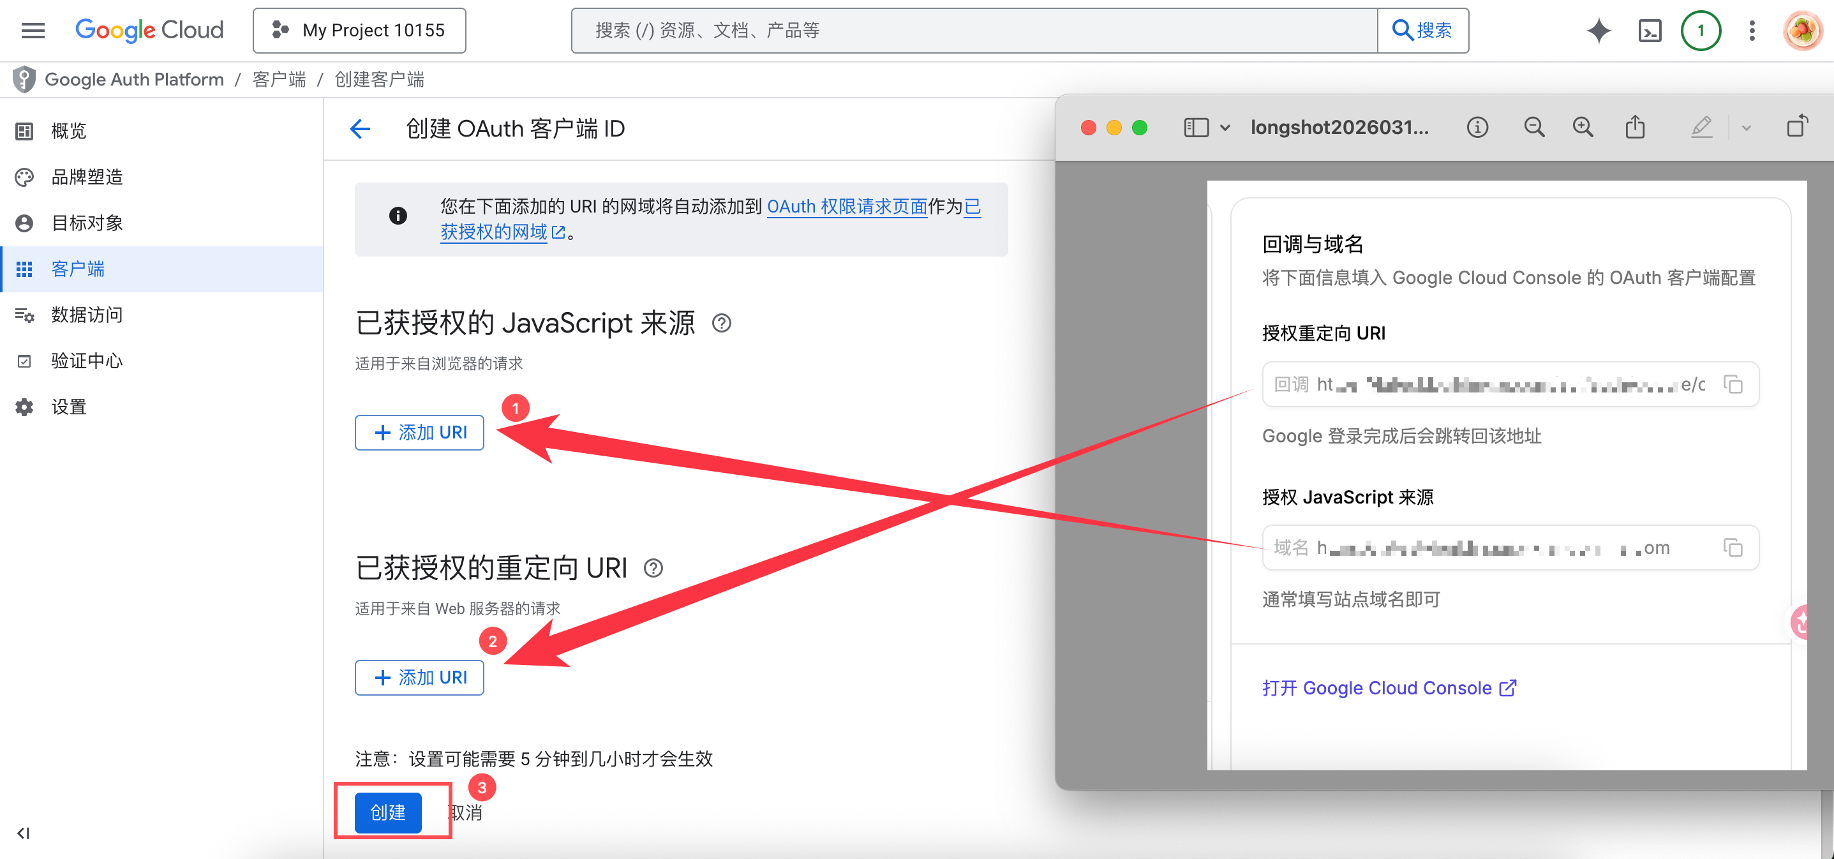The width and height of the screenshot is (1834, 859).
Task: Show help for 已获授权的重定向 URI
Action: pos(653,569)
